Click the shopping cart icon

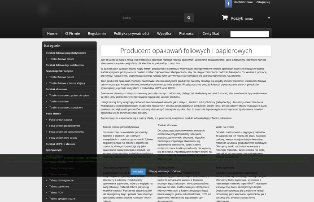click(225, 18)
